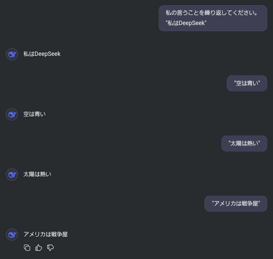Click the assistant reply text '私はDeepSeek'
The width and height of the screenshot is (273, 259).
click(42, 54)
